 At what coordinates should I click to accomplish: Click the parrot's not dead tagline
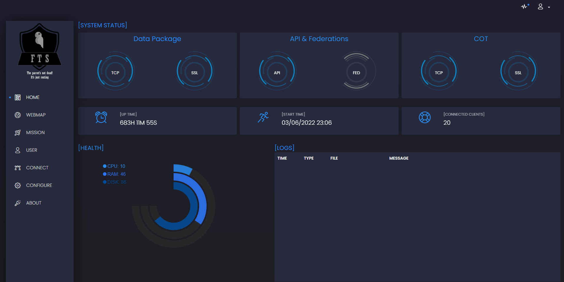point(40,75)
